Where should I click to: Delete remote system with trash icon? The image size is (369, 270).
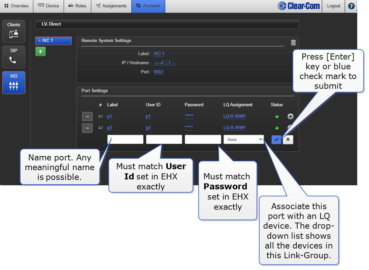pyautogui.click(x=293, y=42)
